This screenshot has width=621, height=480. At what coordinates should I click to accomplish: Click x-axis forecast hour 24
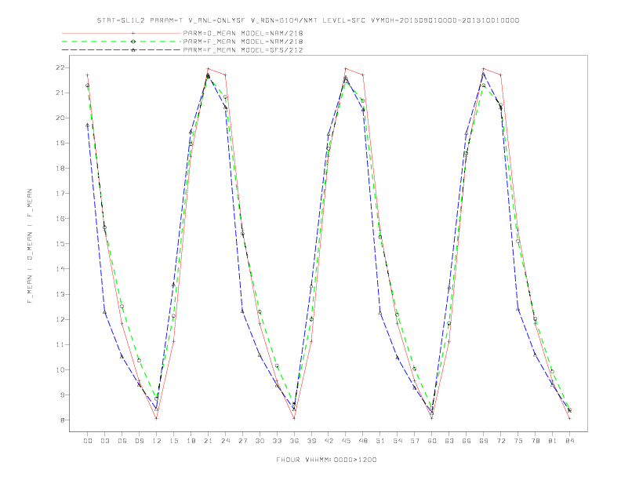225,441
